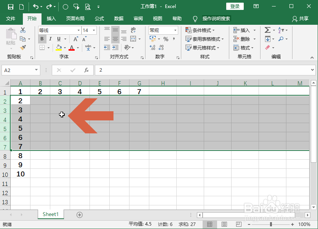Expand the Name Box dropdown arrow

[36, 70]
